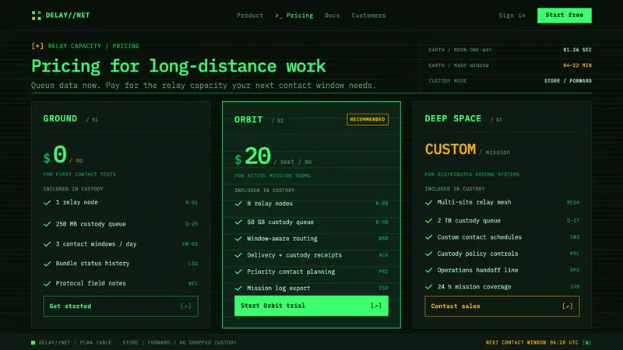Viewport: 623px width, 350px height.
Task: Click the green status square in footer
Action: tap(33, 342)
